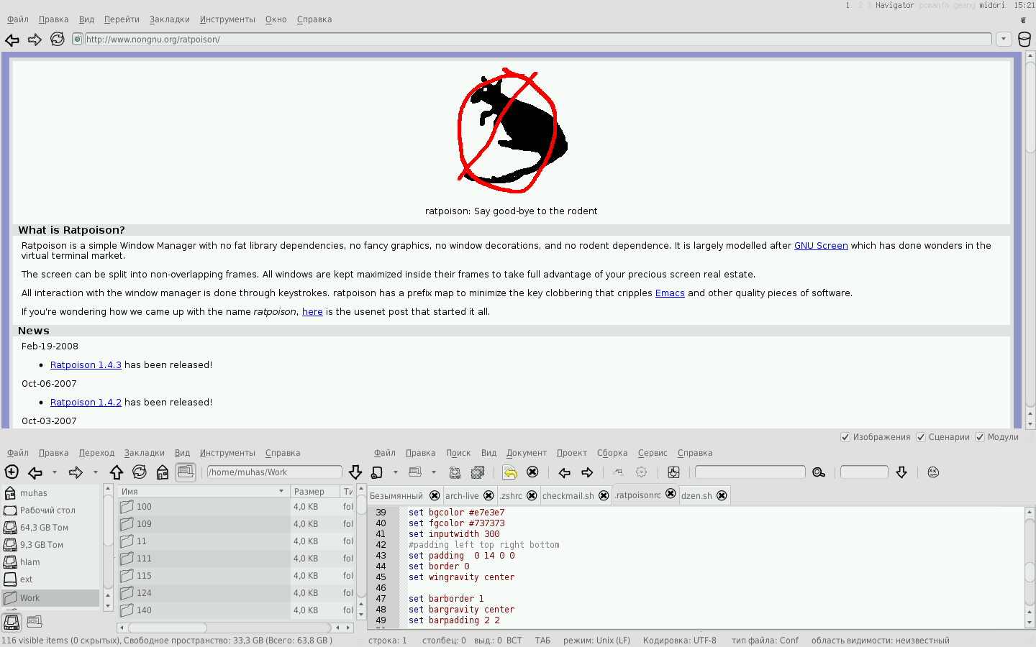The image size is (1036, 647).
Task: Close current file via Geany toolbar X icon
Action: 532,472
